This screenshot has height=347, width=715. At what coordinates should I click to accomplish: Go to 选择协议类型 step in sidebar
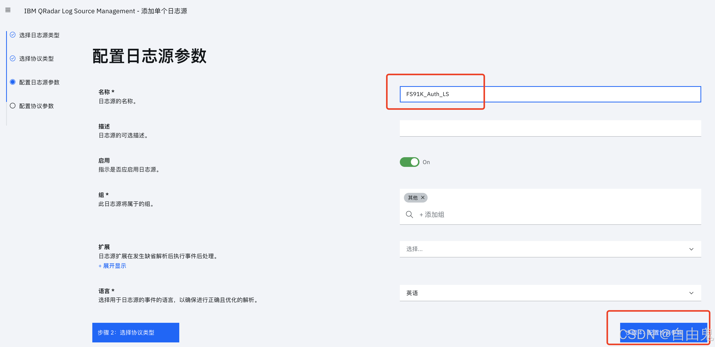[36, 59]
